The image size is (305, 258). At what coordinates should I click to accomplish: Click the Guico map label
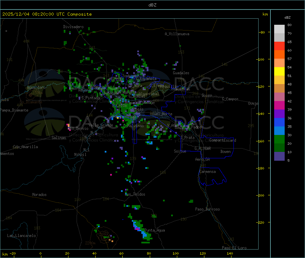207,95
